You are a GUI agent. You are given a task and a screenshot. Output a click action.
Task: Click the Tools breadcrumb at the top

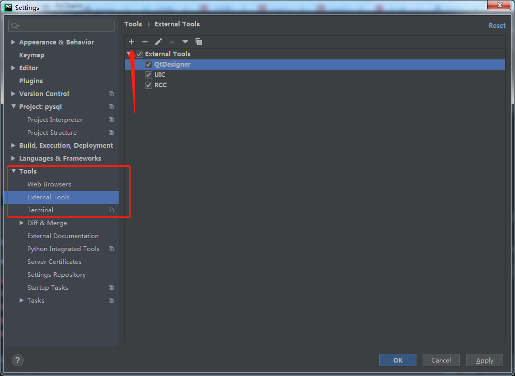pos(133,24)
